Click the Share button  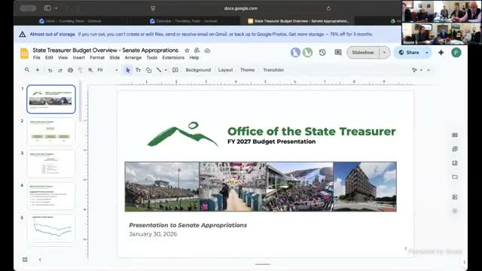click(409, 53)
